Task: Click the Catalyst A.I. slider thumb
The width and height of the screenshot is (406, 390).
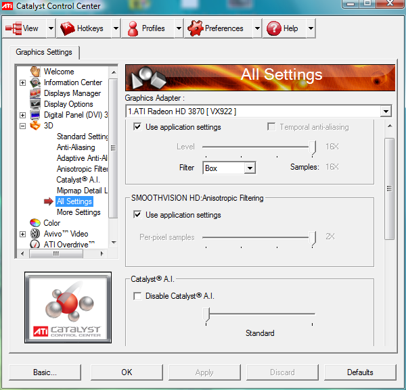Action: coord(206,314)
